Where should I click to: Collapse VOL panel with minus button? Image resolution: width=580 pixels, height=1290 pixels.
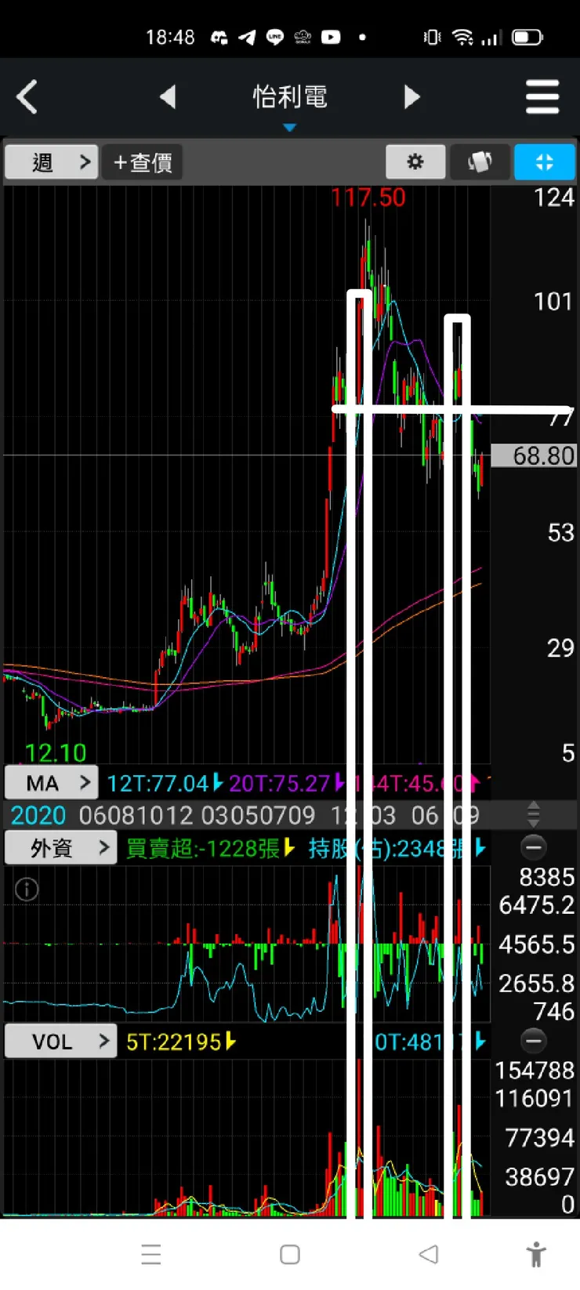point(534,1041)
